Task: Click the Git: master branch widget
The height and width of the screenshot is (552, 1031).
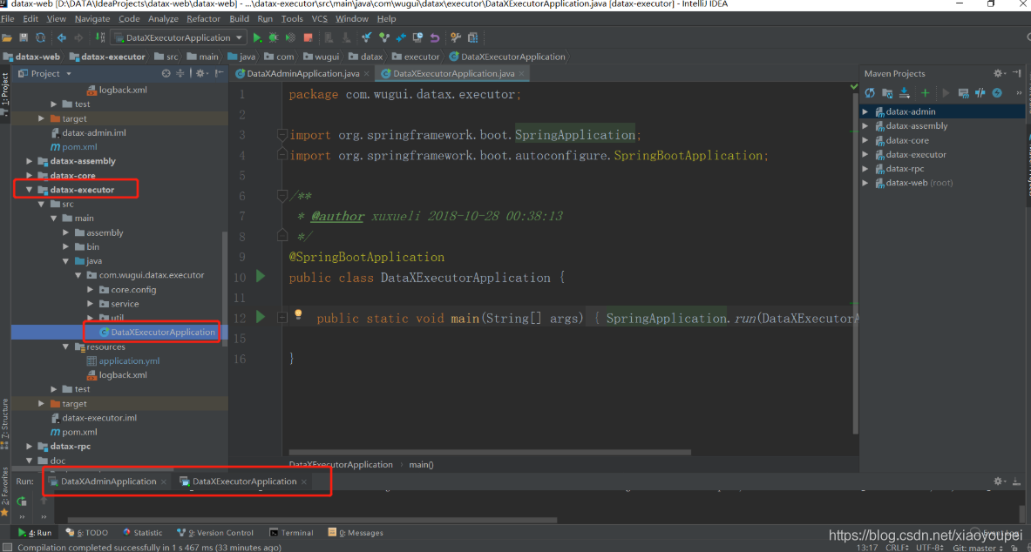Action: pyautogui.click(x=980, y=548)
